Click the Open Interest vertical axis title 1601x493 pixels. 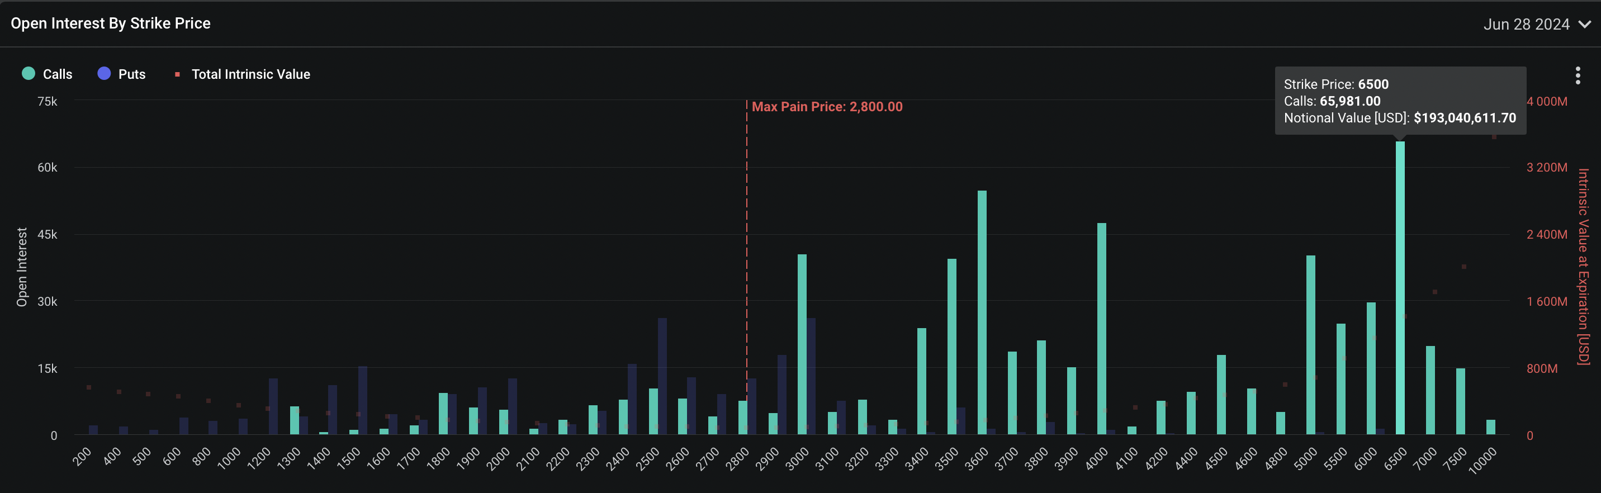click(x=22, y=267)
